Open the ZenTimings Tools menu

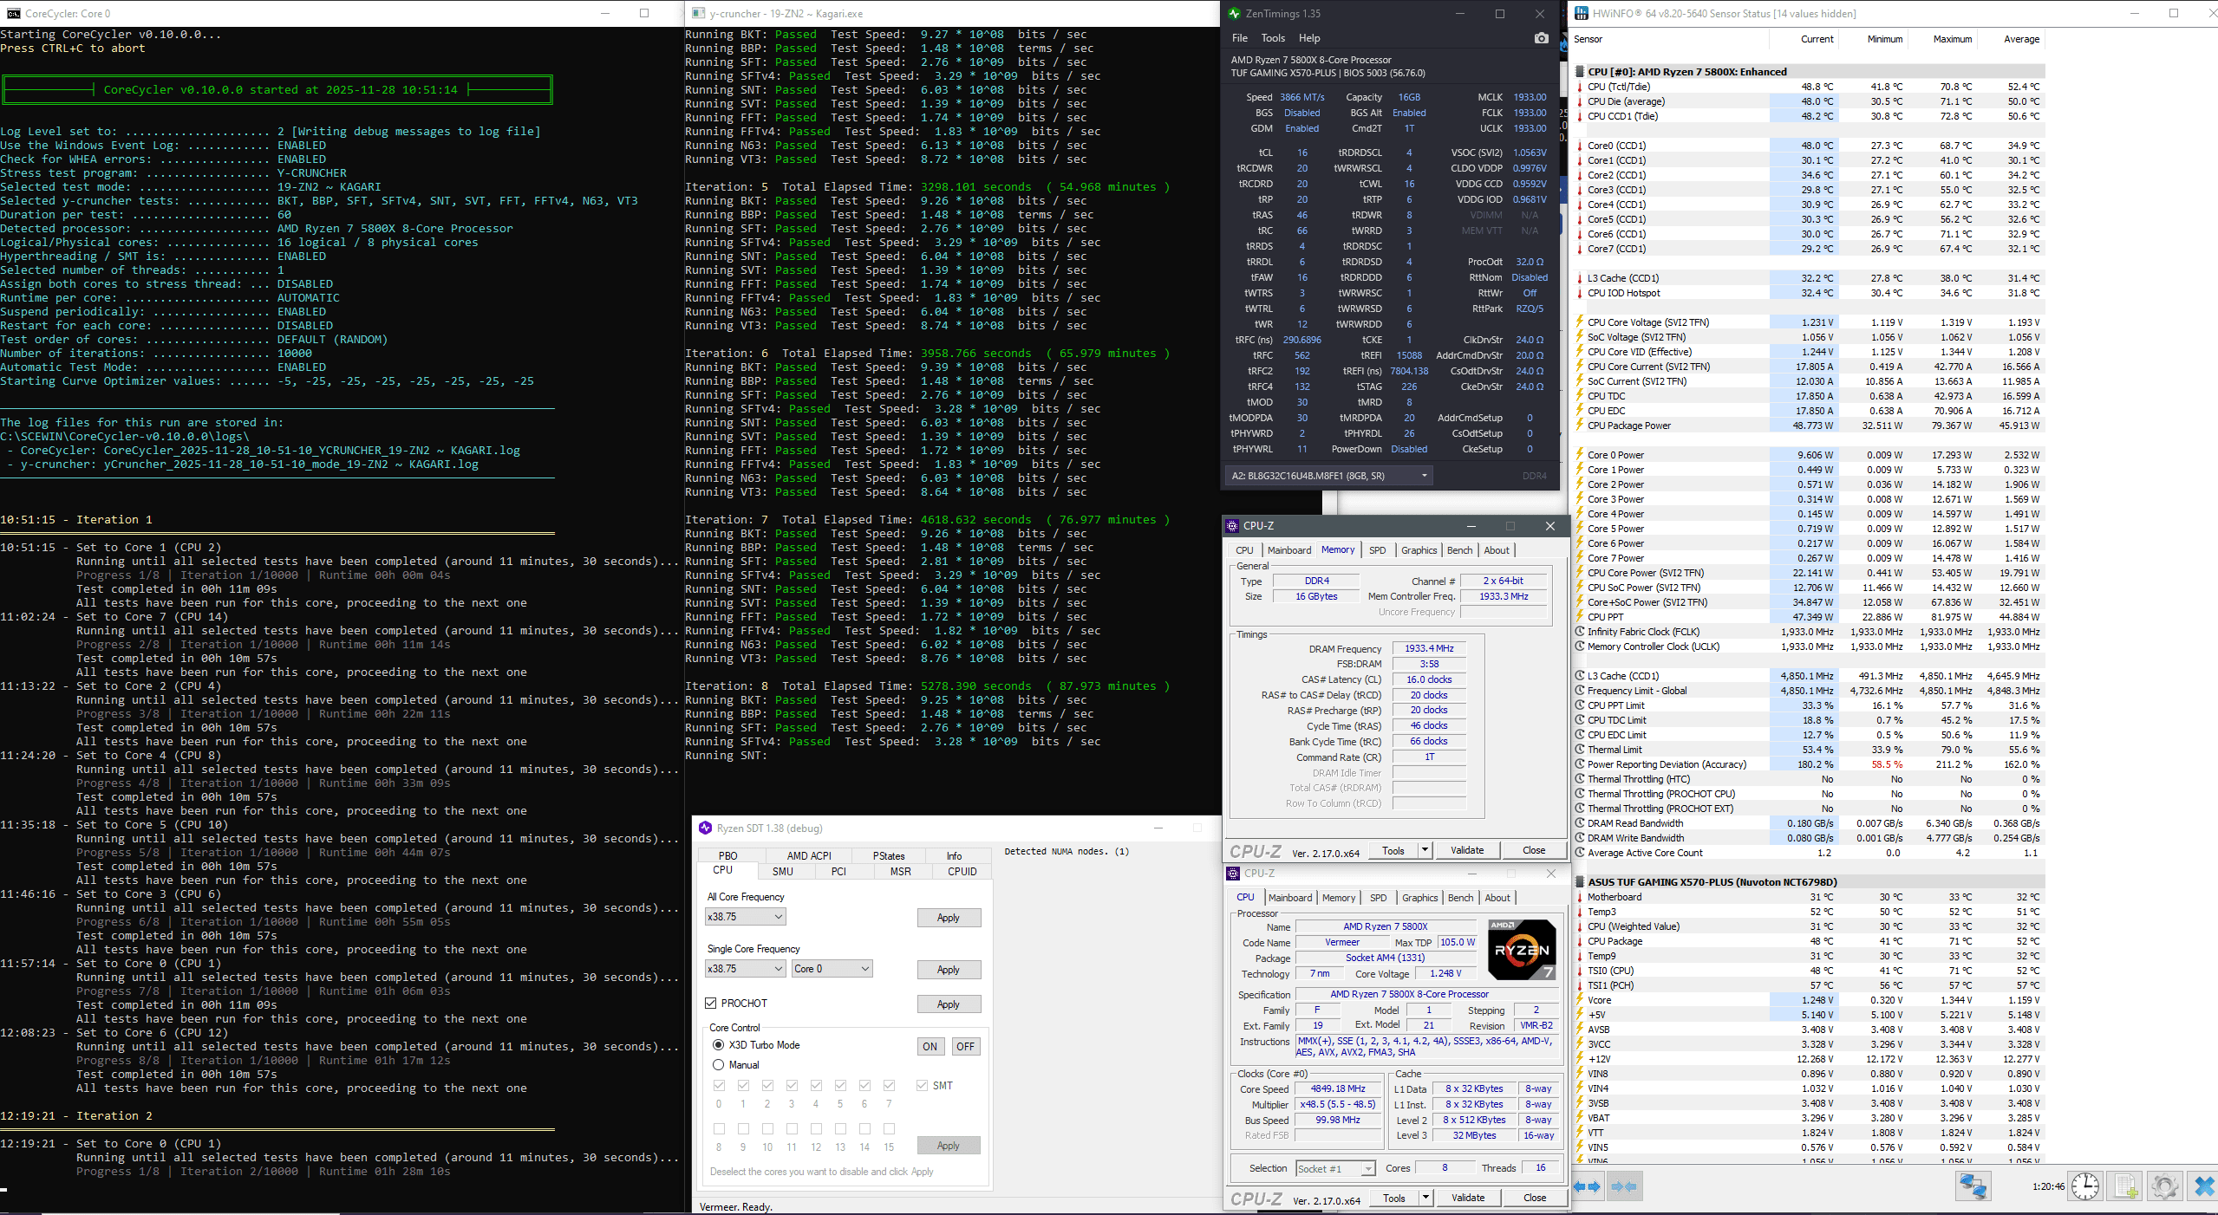pos(1273,38)
